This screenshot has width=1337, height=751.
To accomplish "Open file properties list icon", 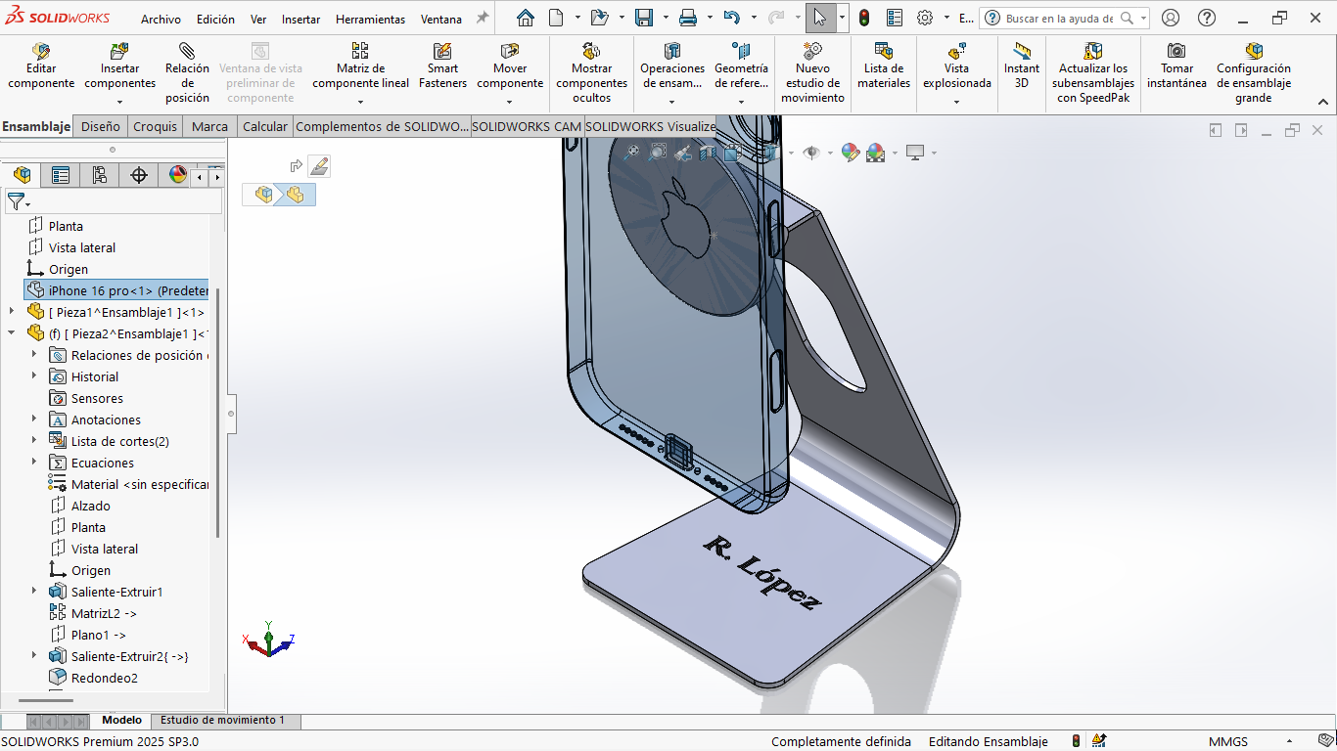I will 895,18.
